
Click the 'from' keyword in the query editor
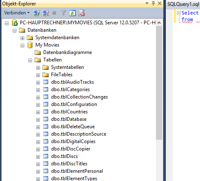coord(187,19)
